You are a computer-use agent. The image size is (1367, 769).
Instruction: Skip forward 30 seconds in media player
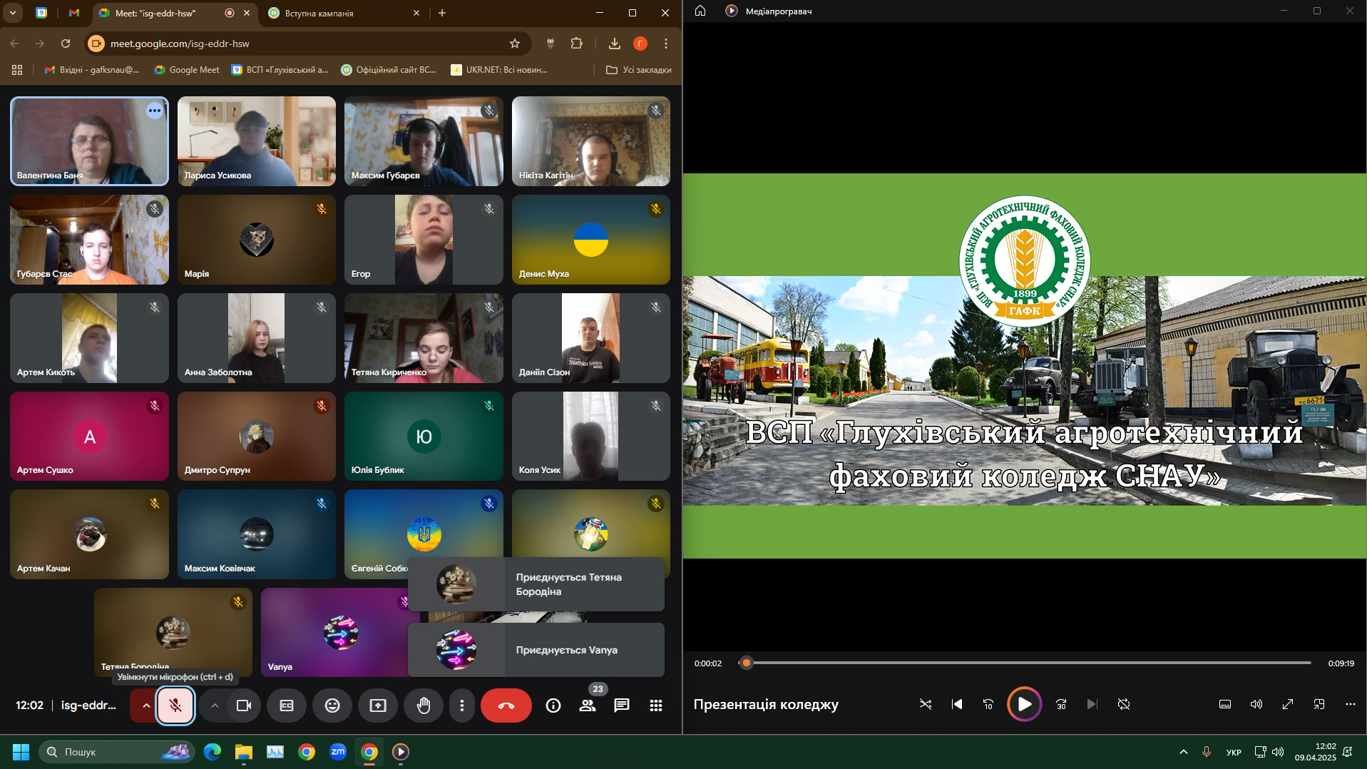tap(1061, 704)
